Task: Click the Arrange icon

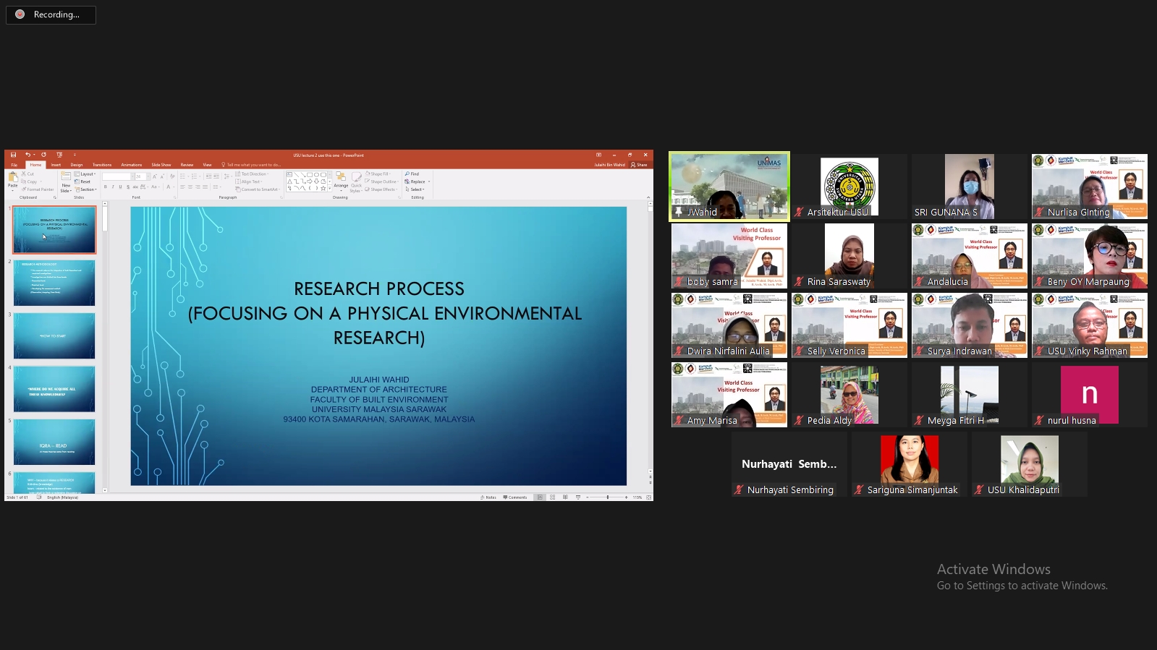Action: click(341, 181)
